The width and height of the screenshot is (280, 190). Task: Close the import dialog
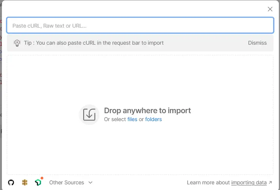[x=270, y=9]
